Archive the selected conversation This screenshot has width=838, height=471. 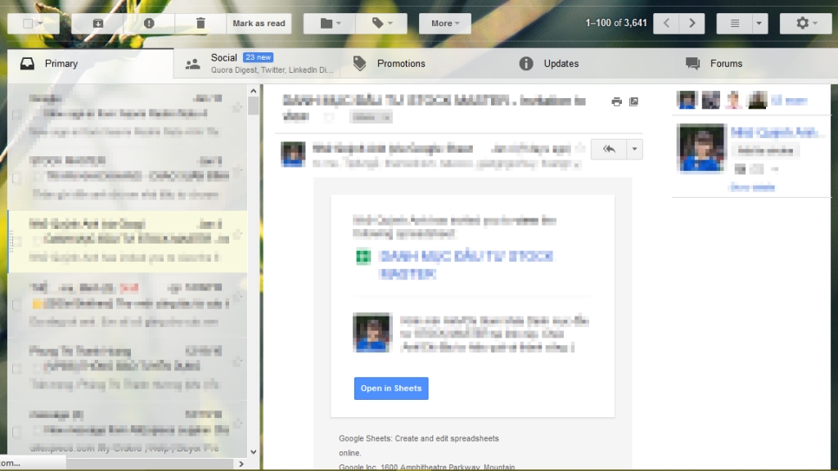click(x=98, y=24)
